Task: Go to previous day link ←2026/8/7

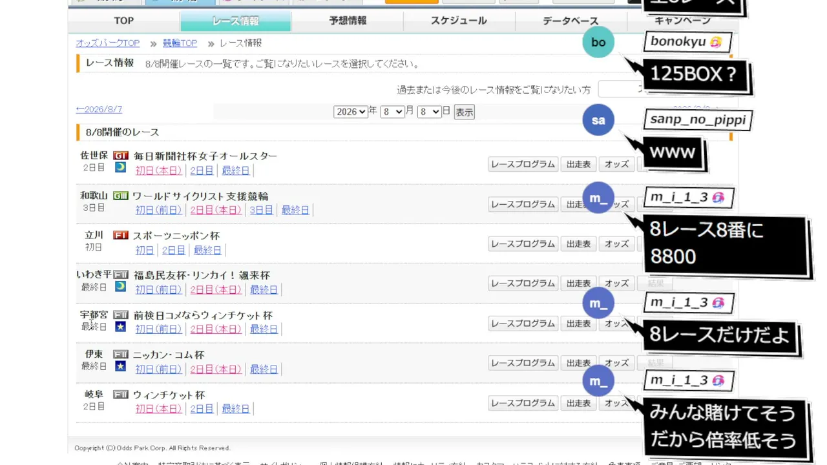Action: click(99, 110)
